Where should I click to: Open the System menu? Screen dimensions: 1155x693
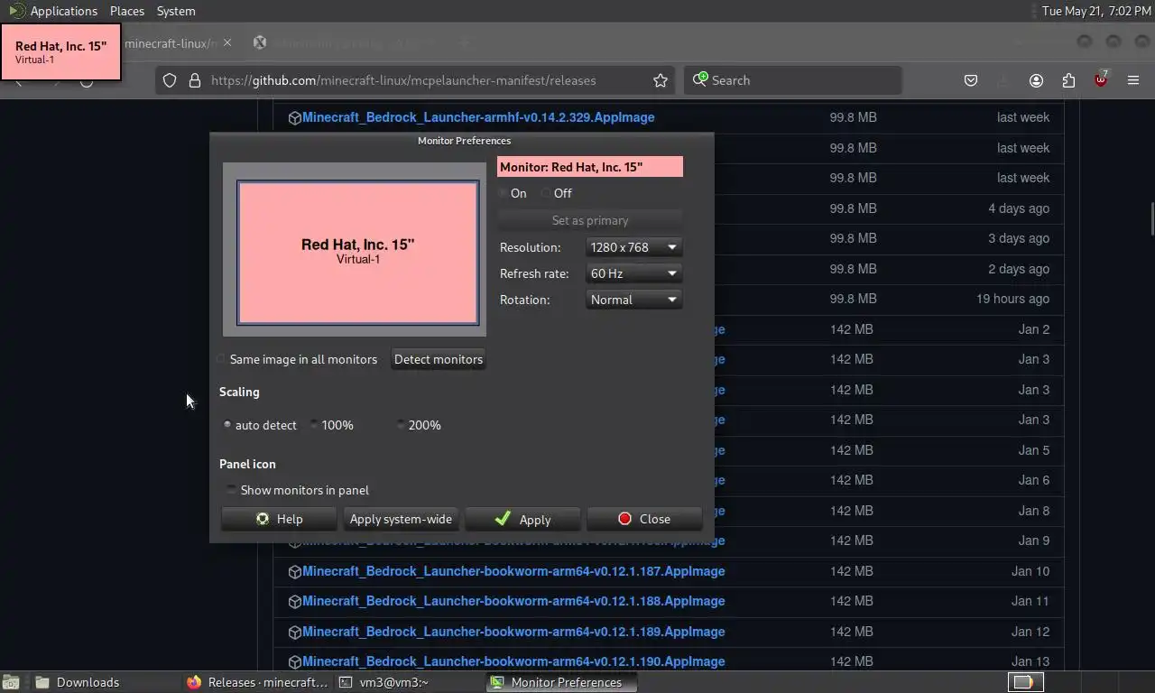pos(176,11)
